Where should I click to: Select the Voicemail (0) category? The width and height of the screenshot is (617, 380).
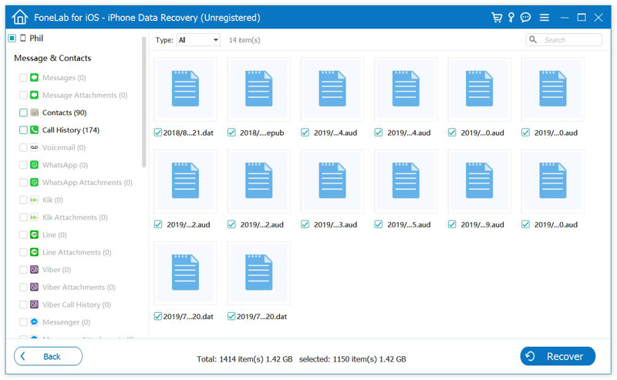(x=64, y=147)
